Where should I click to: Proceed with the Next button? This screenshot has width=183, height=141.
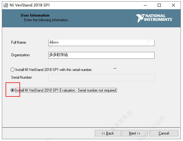135,133
